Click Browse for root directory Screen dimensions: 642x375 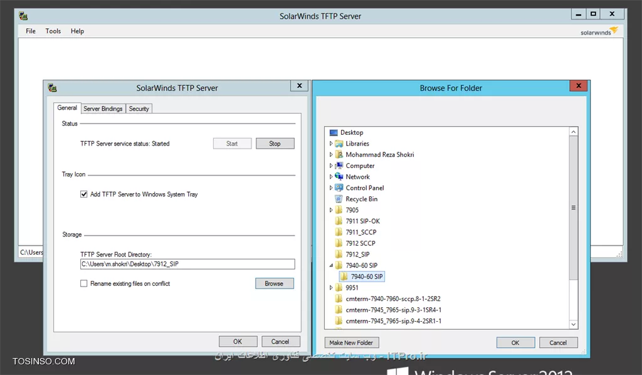275,283
